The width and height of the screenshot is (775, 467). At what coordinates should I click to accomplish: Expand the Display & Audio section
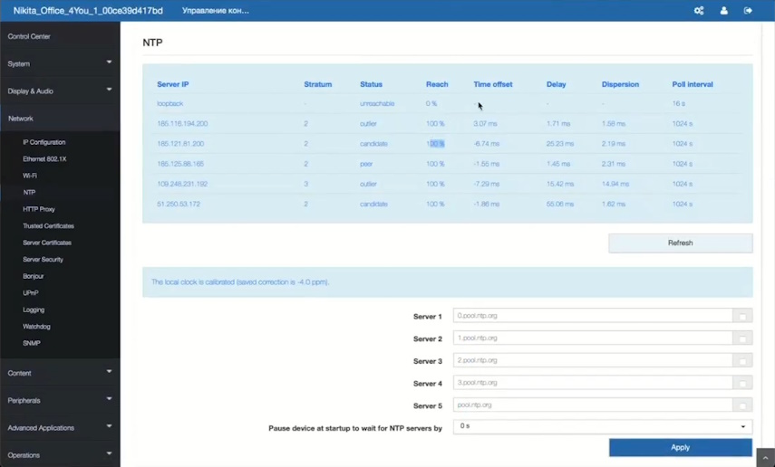tap(60, 91)
